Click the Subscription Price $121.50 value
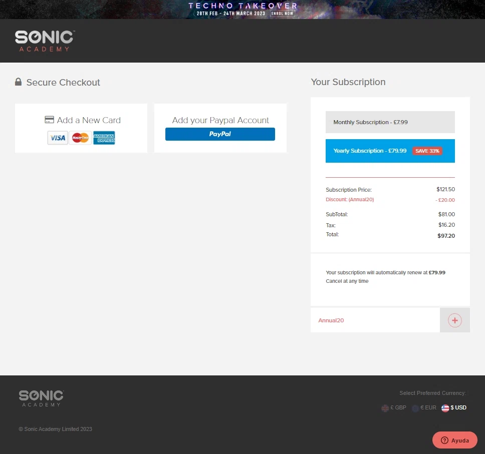This screenshot has height=454, width=485. pos(446,189)
